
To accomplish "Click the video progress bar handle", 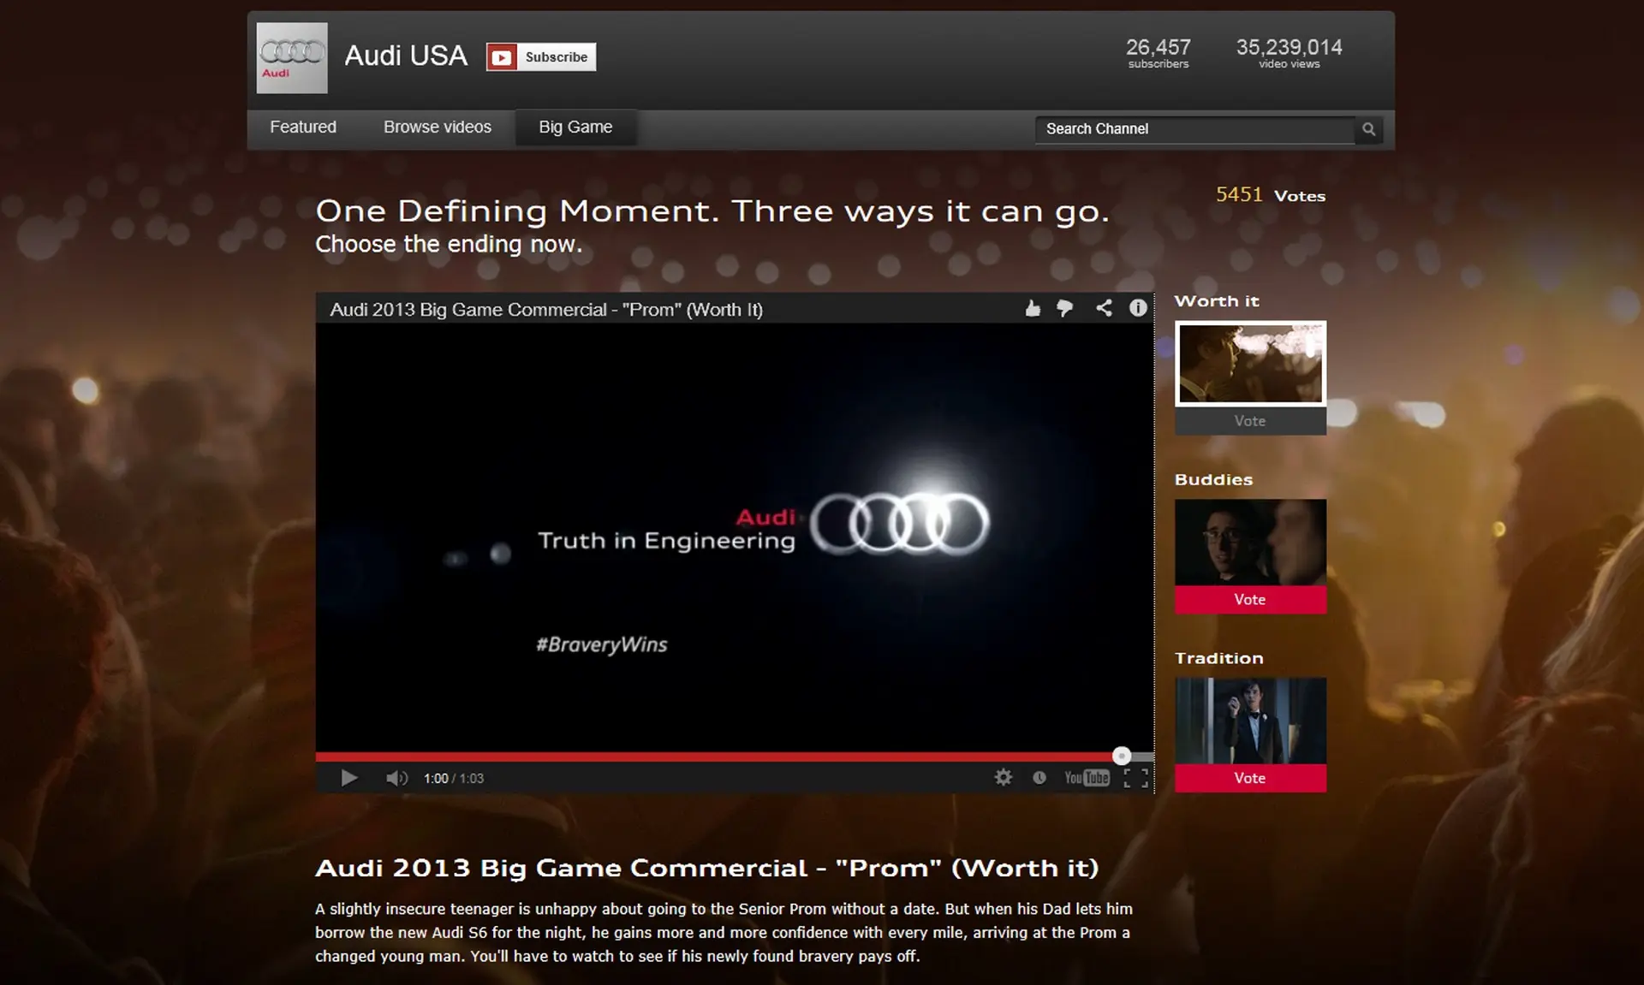I will (x=1122, y=756).
